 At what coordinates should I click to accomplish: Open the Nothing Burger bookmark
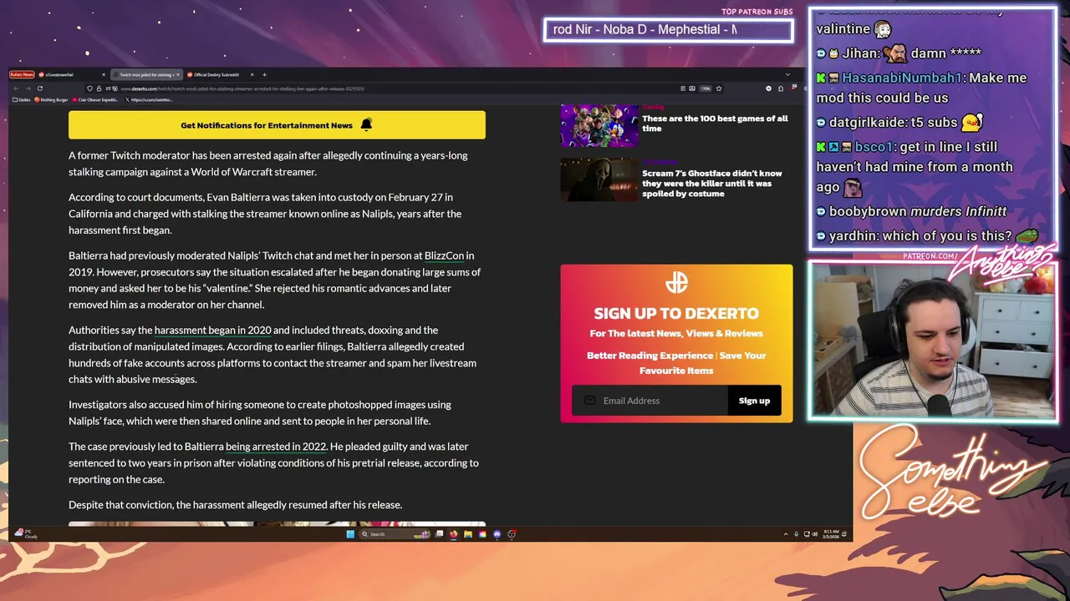coord(52,99)
